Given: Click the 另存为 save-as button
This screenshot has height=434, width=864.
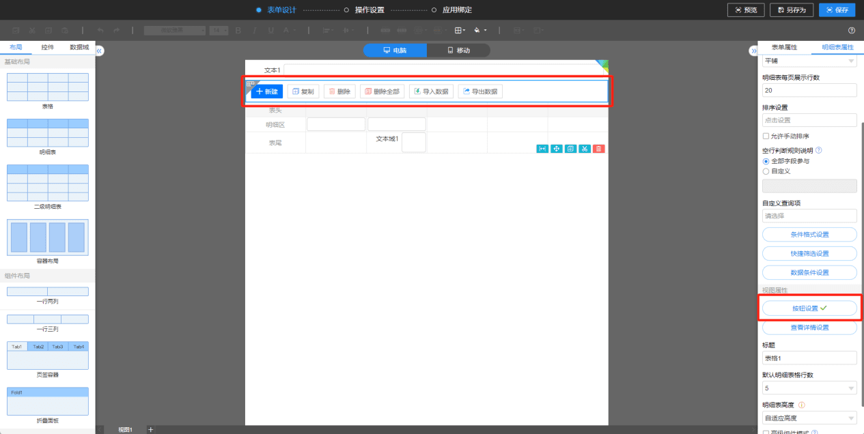Looking at the screenshot, I should click(792, 10).
